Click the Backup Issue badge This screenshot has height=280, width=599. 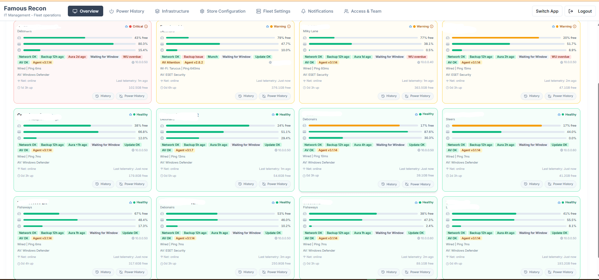(193, 57)
